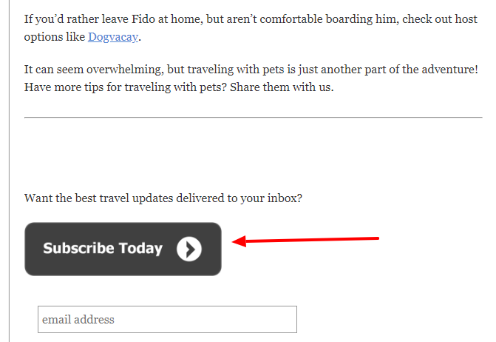The height and width of the screenshot is (342, 496).
Task: Click the word 'inbox?' in the subscribe prompt
Action: [285, 198]
